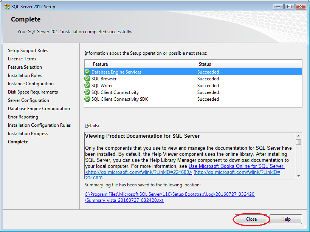Click the bold Complete step in sidebar
Viewport: 310px width, 232px height.
18,142
